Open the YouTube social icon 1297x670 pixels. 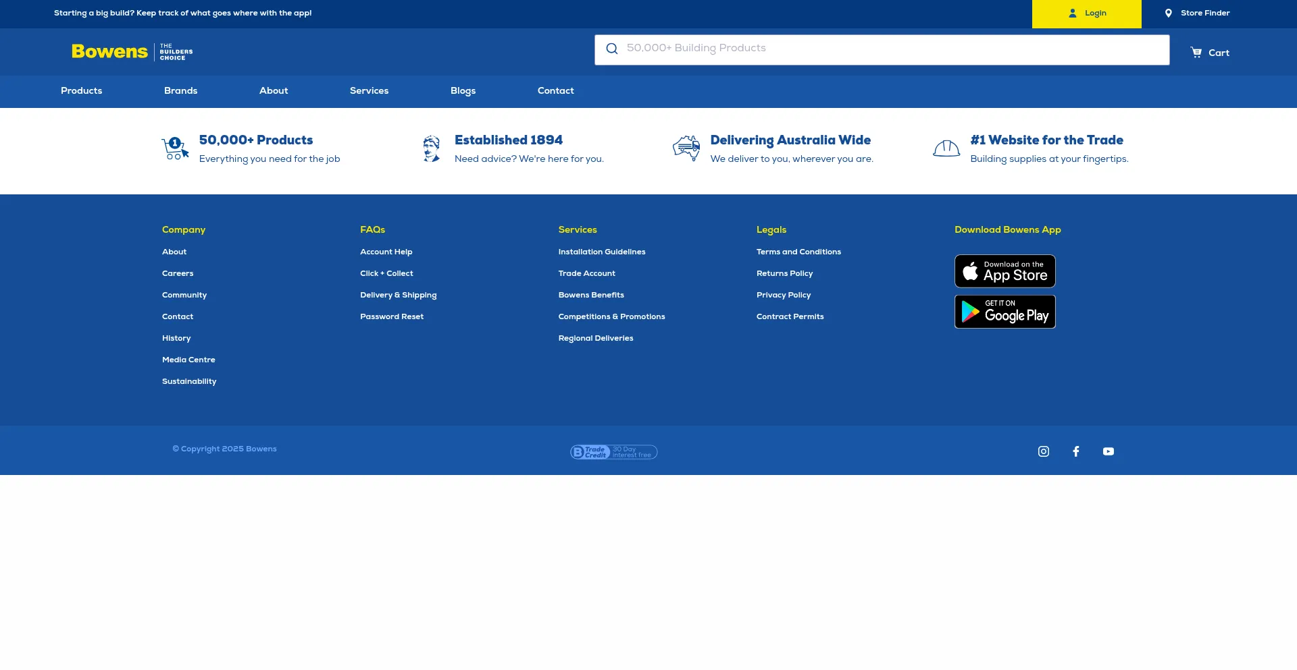pyautogui.click(x=1108, y=451)
